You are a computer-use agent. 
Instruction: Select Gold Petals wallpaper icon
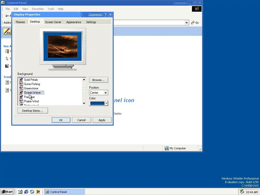(x=21, y=79)
